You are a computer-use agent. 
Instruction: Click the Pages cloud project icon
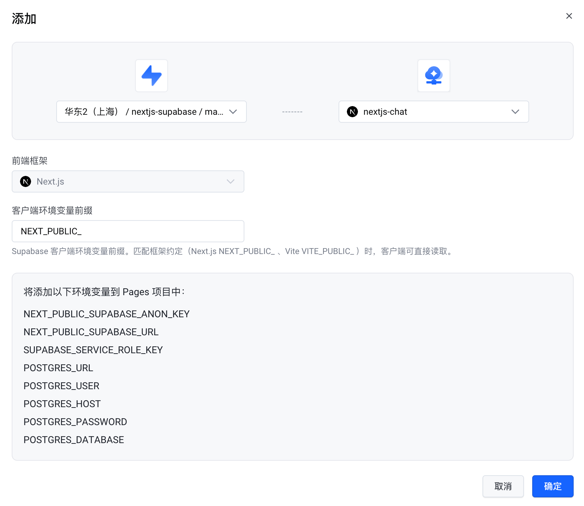434,76
